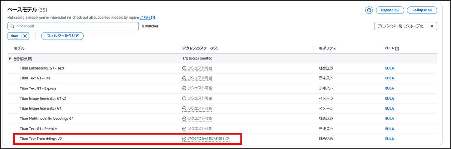Screen dimensions: 451x149
Task: Open EULA for Titan Image Generator G1
Action: [389, 109]
